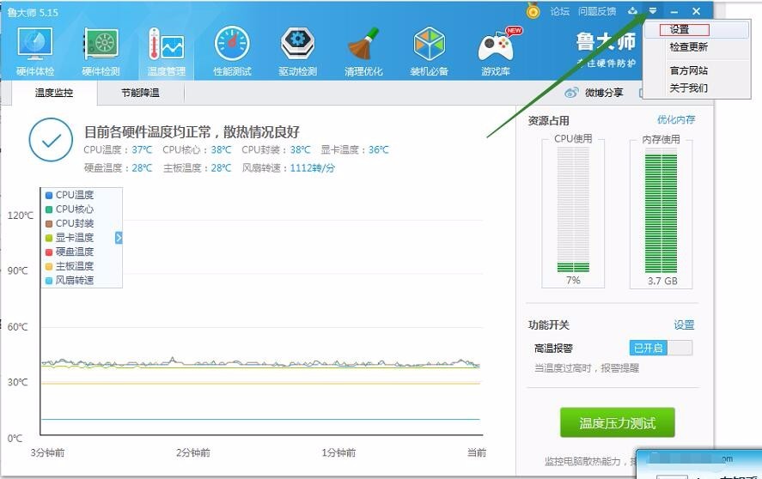This screenshot has width=762, height=479.
Task: Click the gold medal icon in title bar
Action: tap(533, 10)
